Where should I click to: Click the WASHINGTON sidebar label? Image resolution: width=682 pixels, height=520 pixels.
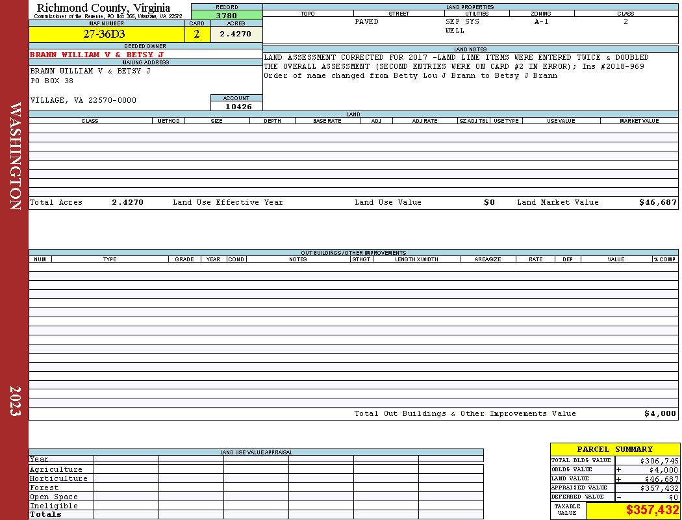[15, 156]
